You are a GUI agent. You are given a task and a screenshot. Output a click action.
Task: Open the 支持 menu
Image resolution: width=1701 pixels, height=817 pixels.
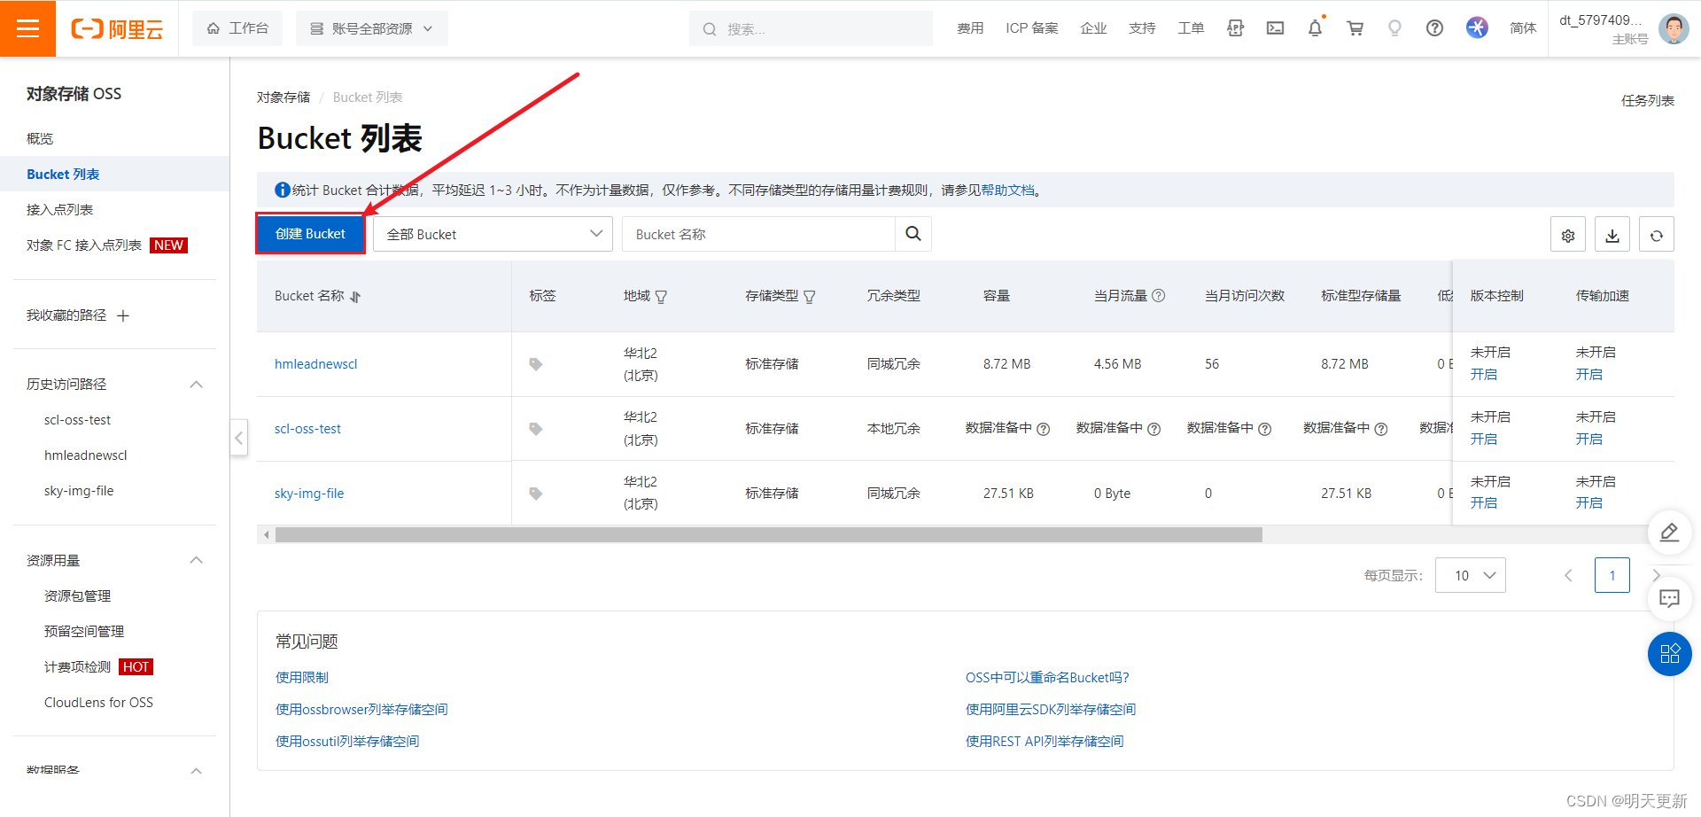pyautogui.click(x=1142, y=28)
